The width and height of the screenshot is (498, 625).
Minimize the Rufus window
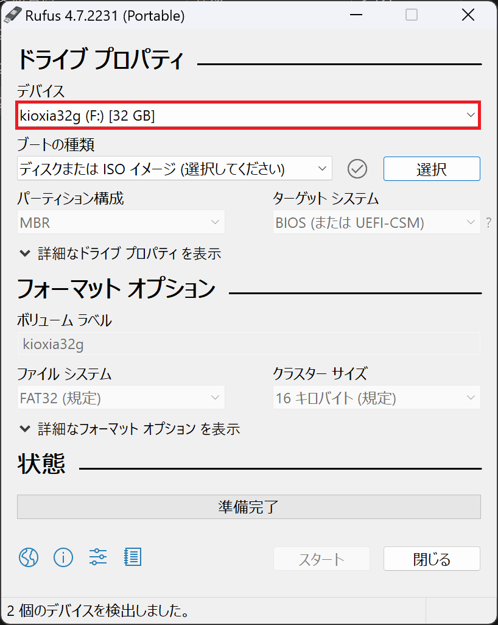[356, 15]
